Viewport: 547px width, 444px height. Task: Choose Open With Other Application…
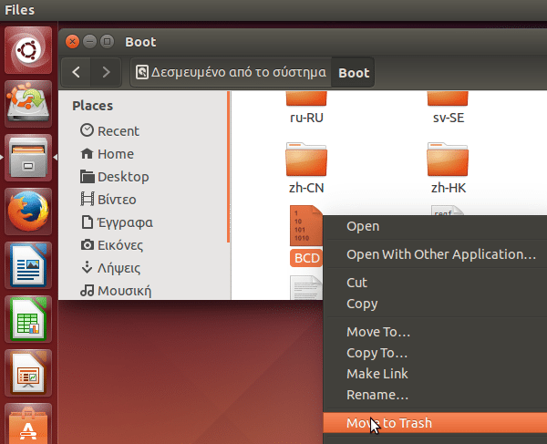441,254
